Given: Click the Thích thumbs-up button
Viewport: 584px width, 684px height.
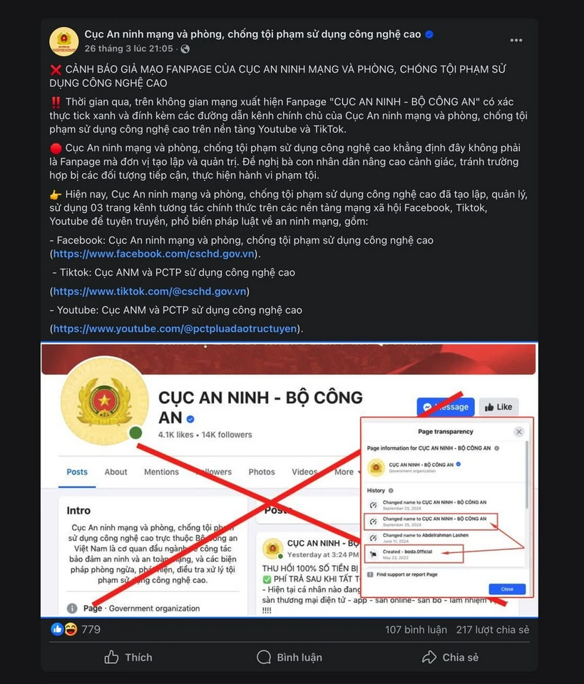Looking at the screenshot, I should pyautogui.click(x=128, y=657).
